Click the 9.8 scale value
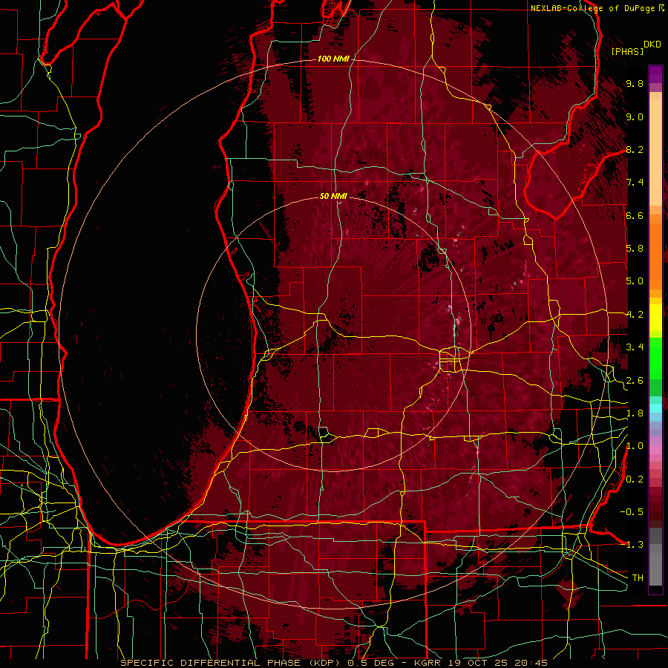 635,83
